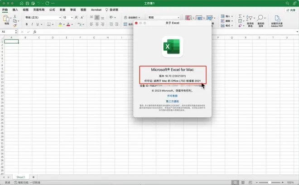Click the Redo circular arrow icon

tap(47, 3)
